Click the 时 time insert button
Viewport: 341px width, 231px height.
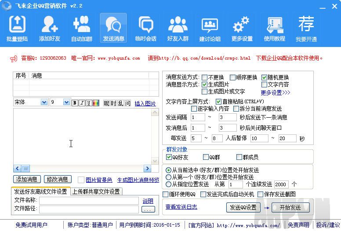(113, 103)
